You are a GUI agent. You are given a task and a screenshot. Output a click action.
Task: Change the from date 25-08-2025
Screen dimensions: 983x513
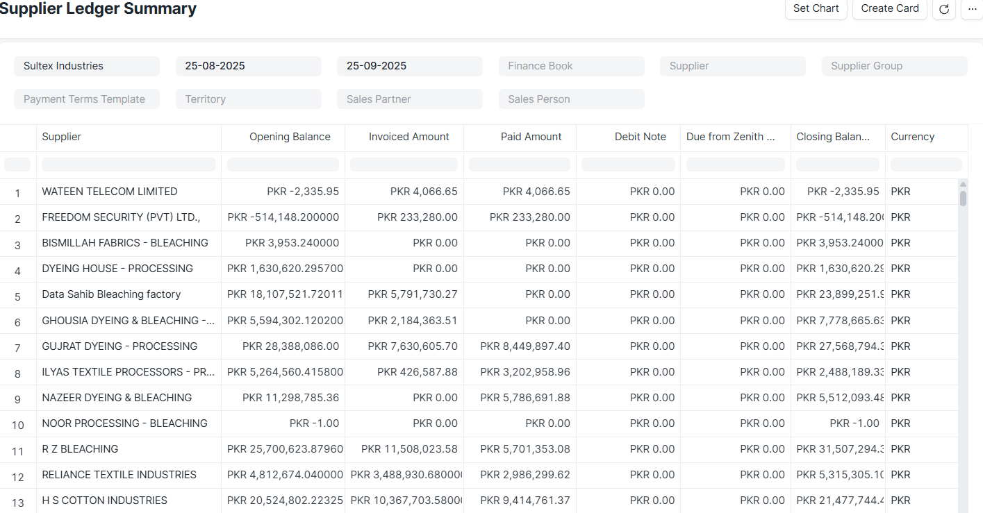pyautogui.click(x=249, y=66)
